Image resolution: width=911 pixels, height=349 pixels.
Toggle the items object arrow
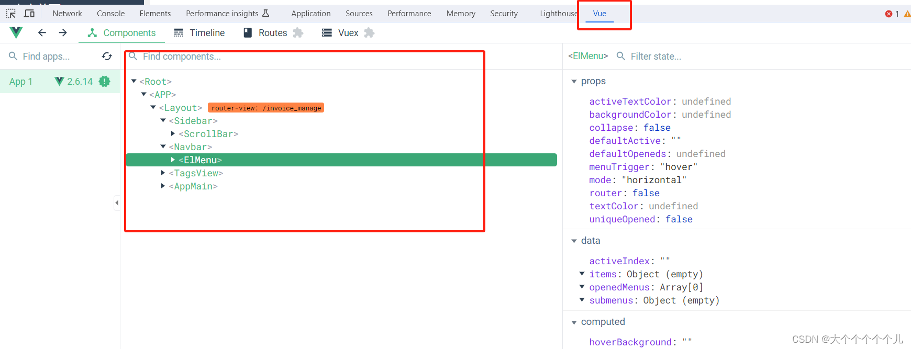point(582,274)
